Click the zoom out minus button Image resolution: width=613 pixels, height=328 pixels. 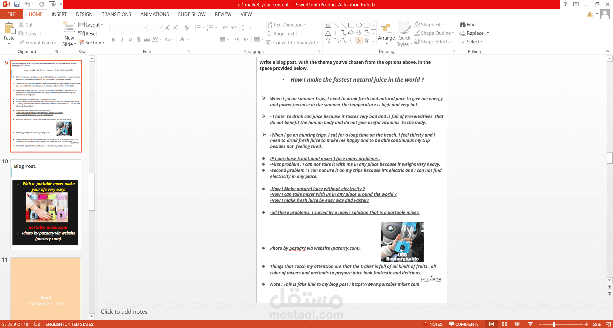[541, 324]
